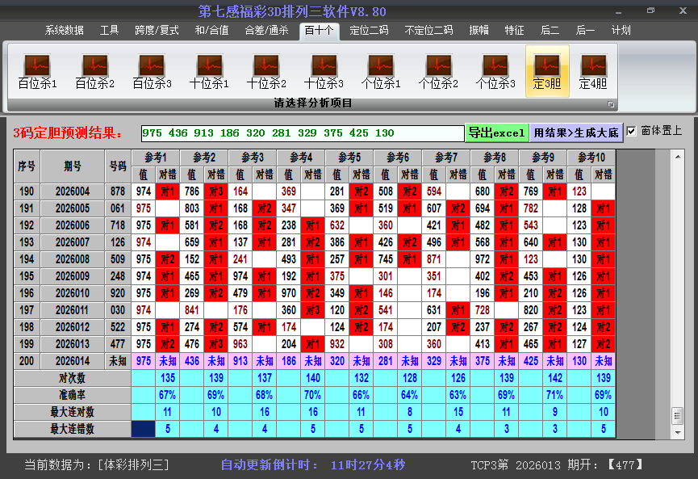The width and height of the screenshot is (698, 479).
Task: Click the scrollbar down arrow
Action: 677,431
